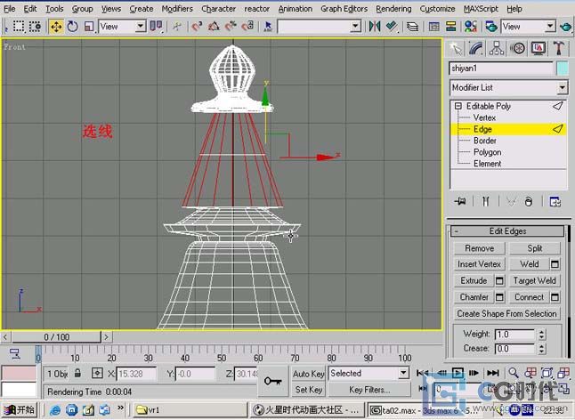Toggle the Set Key animation mode
Viewport: 575px width, 420px height.
[308, 390]
